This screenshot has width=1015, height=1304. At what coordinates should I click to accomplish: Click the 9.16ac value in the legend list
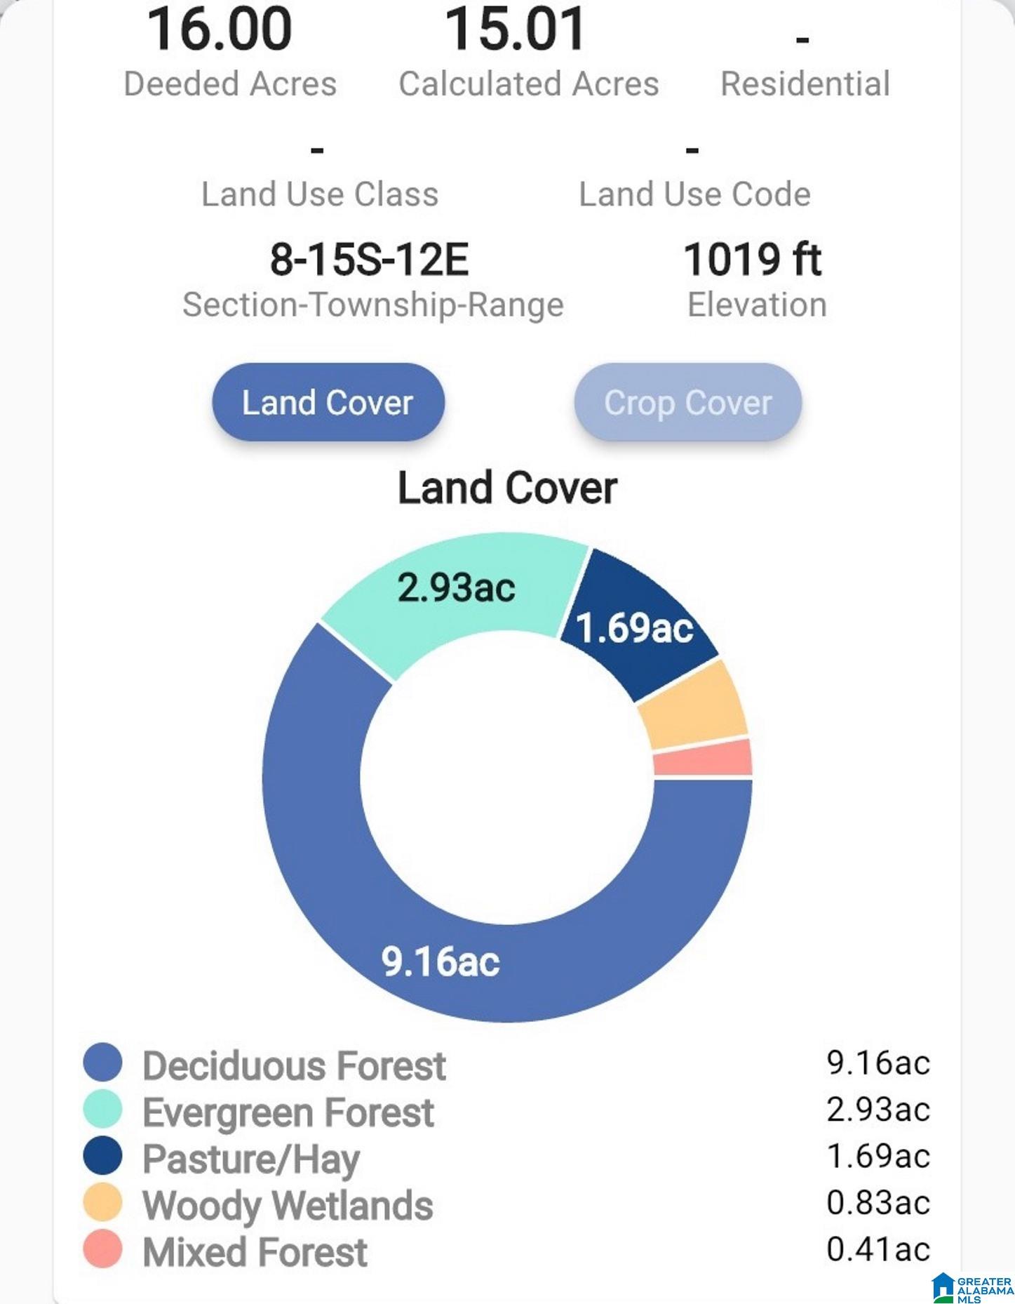pyautogui.click(x=878, y=1063)
